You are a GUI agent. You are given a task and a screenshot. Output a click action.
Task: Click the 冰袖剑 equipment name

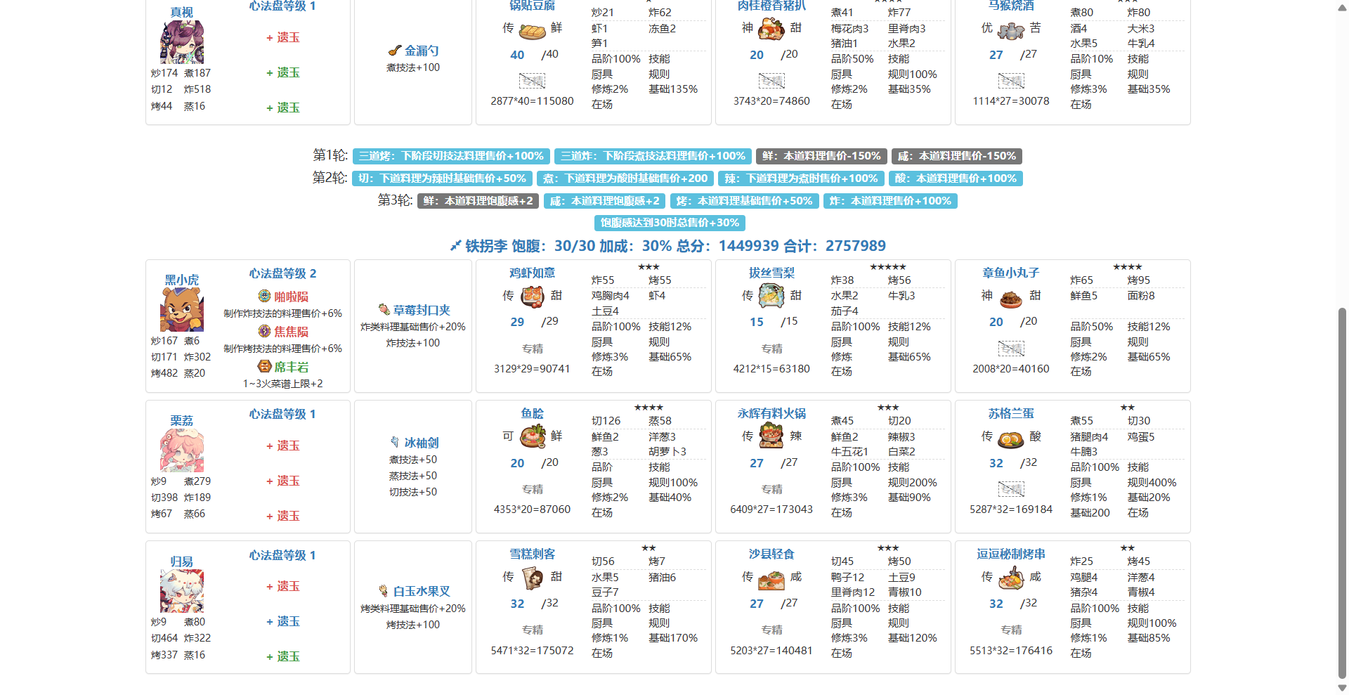point(421,443)
